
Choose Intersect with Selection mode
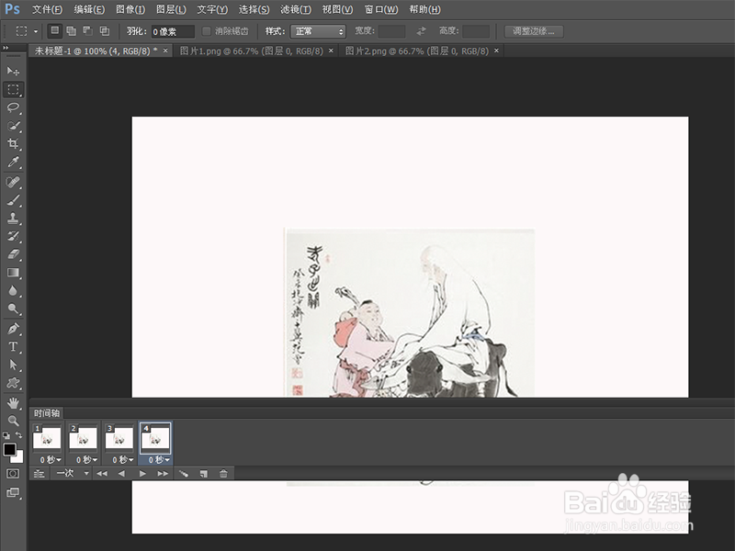(105, 31)
